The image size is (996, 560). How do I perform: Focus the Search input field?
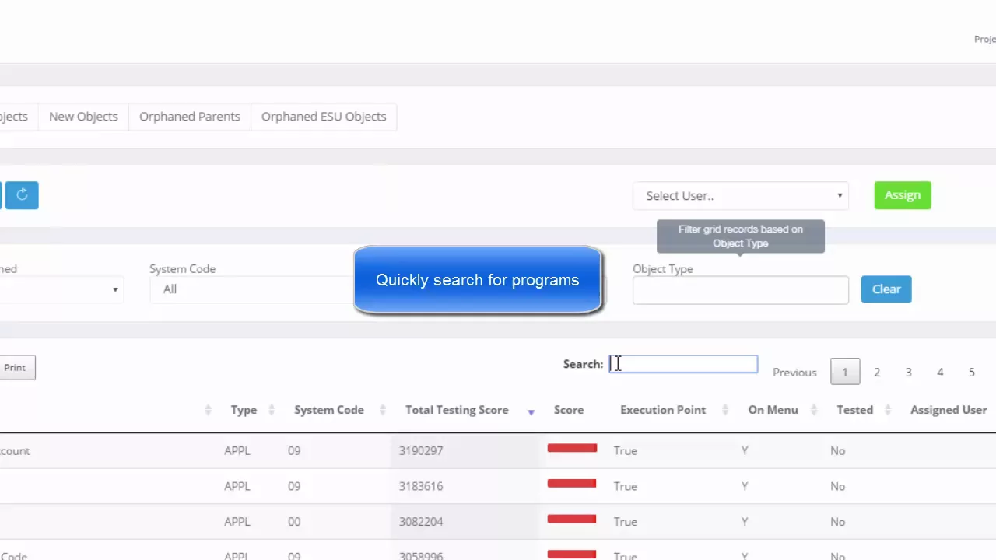pyautogui.click(x=683, y=364)
